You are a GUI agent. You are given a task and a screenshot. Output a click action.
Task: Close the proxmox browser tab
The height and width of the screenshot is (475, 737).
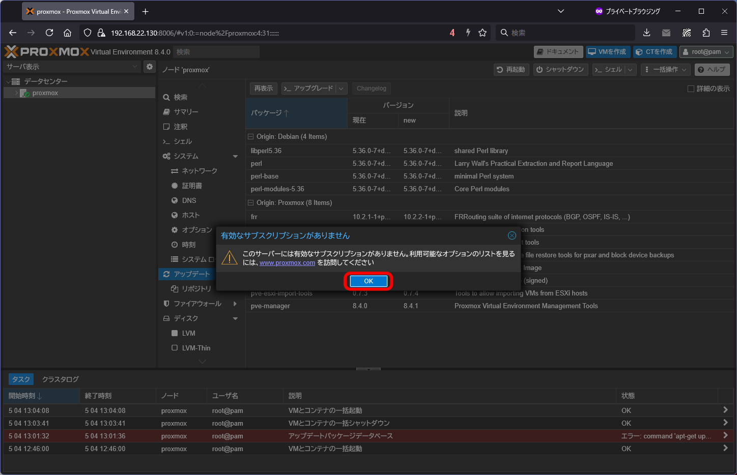click(x=126, y=11)
